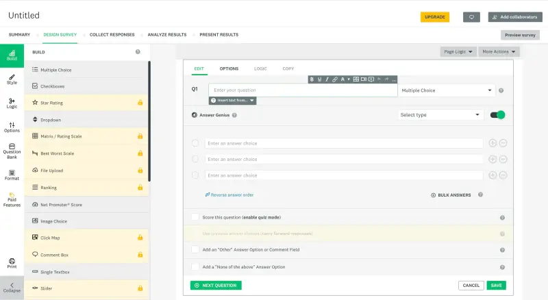This screenshot has height=300, width=548.
Task: Collapse the left sidebar
Action: (x=12, y=288)
